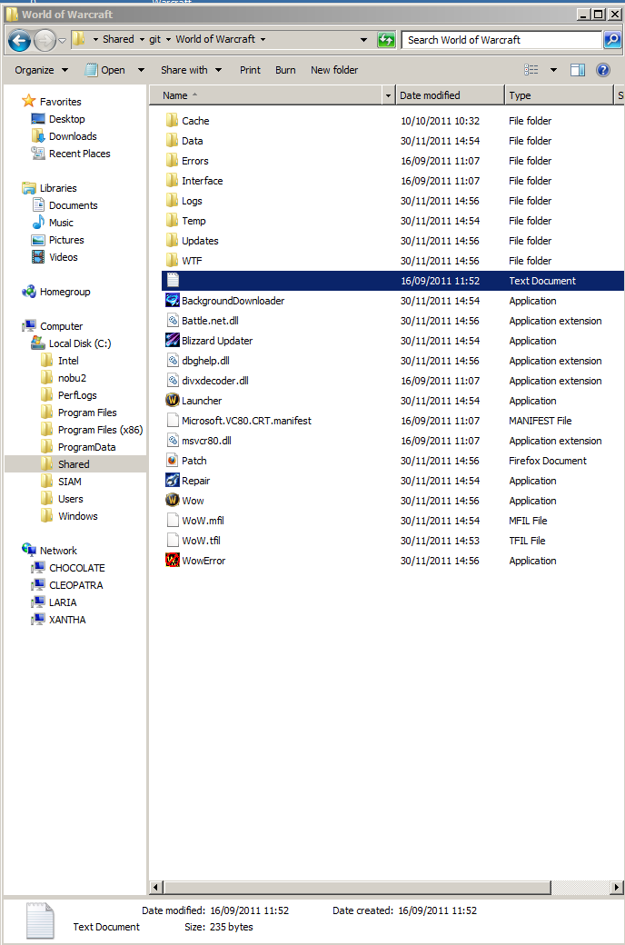
Task: Select the Patch Firefox document icon
Action: pyautogui.click(x=173, y=460)
